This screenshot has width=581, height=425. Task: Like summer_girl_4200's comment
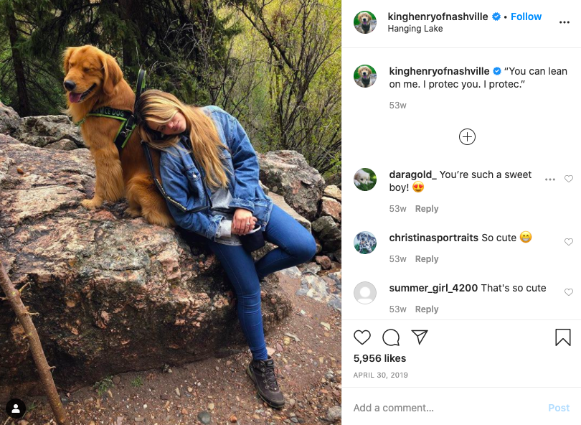point(568,292)
